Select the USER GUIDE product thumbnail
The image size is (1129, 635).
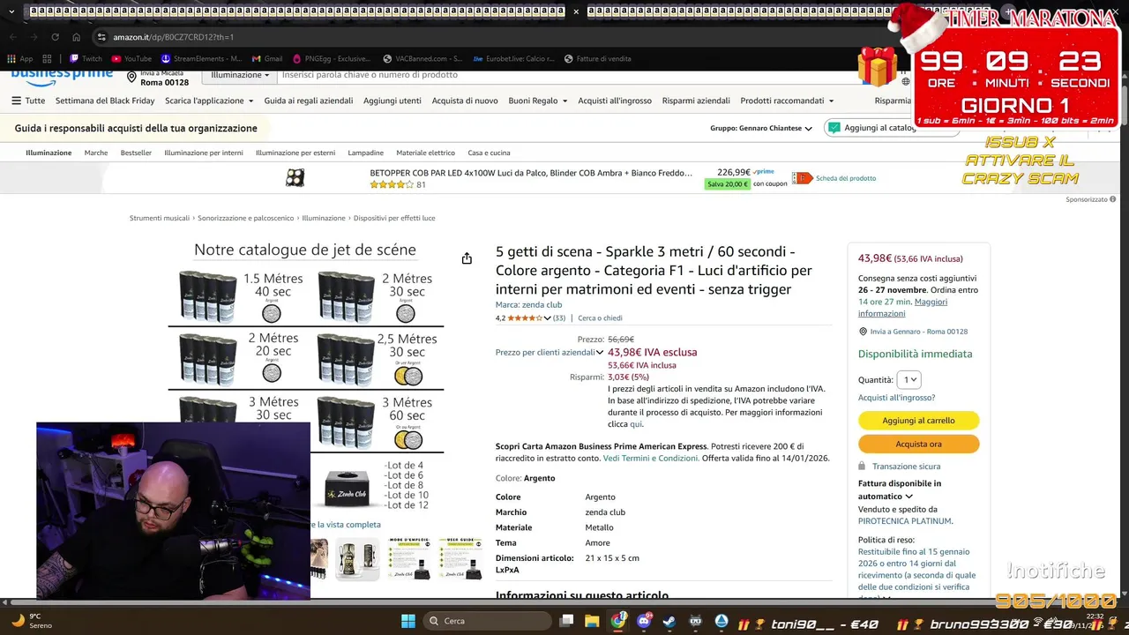(x=460, y=559)
